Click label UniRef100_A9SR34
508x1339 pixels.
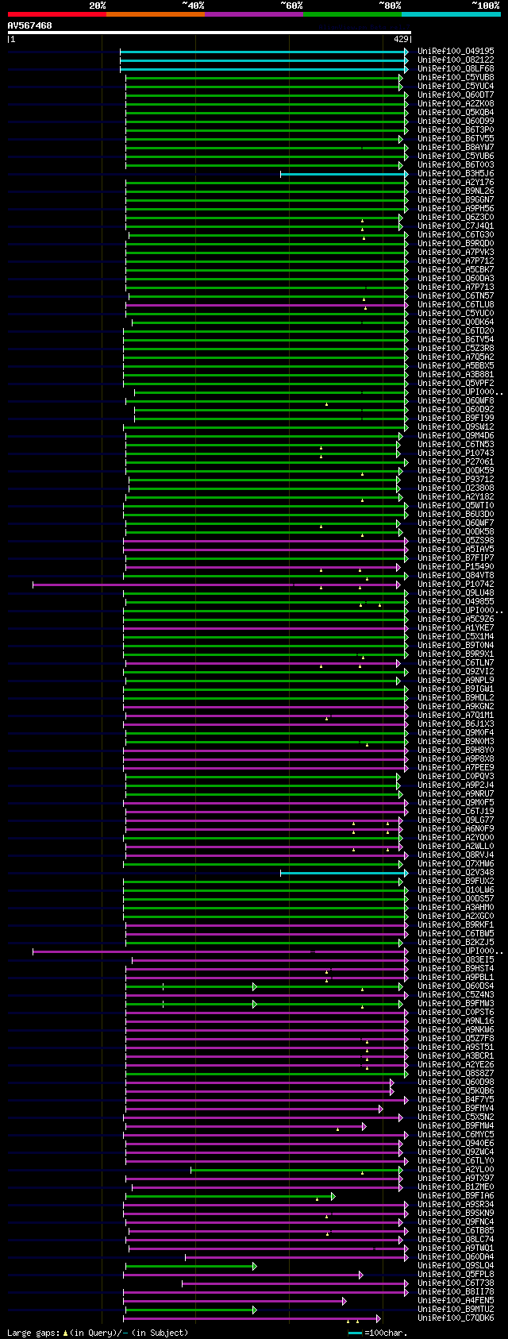click(456, 1204)
